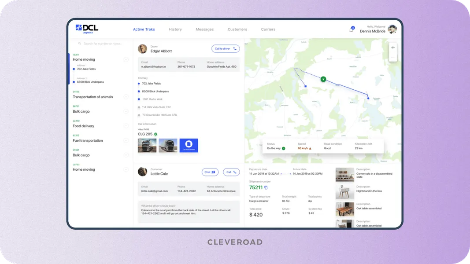Screen dimensions: 470x264
Task: Open the Messages tab
Action: click(205, 29)
